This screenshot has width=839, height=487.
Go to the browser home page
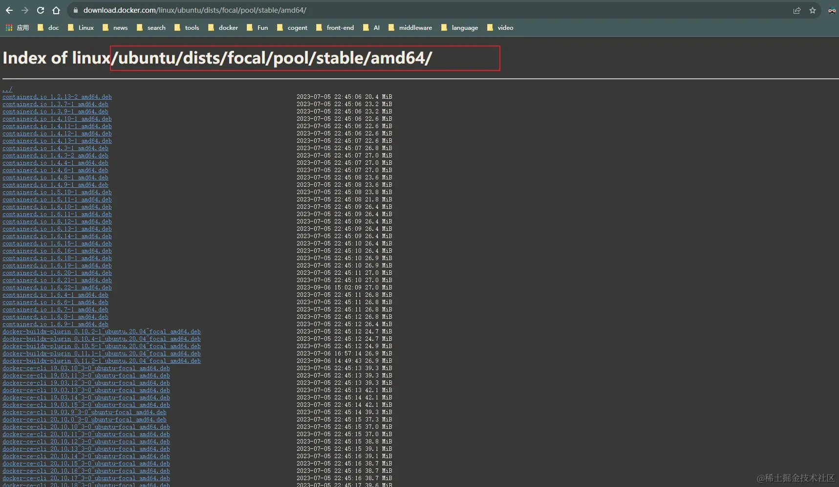click(x=56, y=10)
